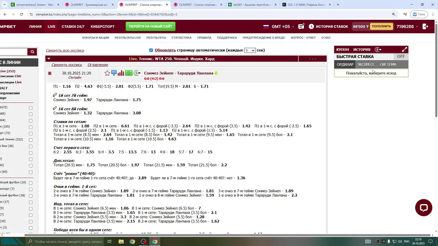Click the logout exit icon in header
This screenshot has width=438, height=246.
pos(425,26)
